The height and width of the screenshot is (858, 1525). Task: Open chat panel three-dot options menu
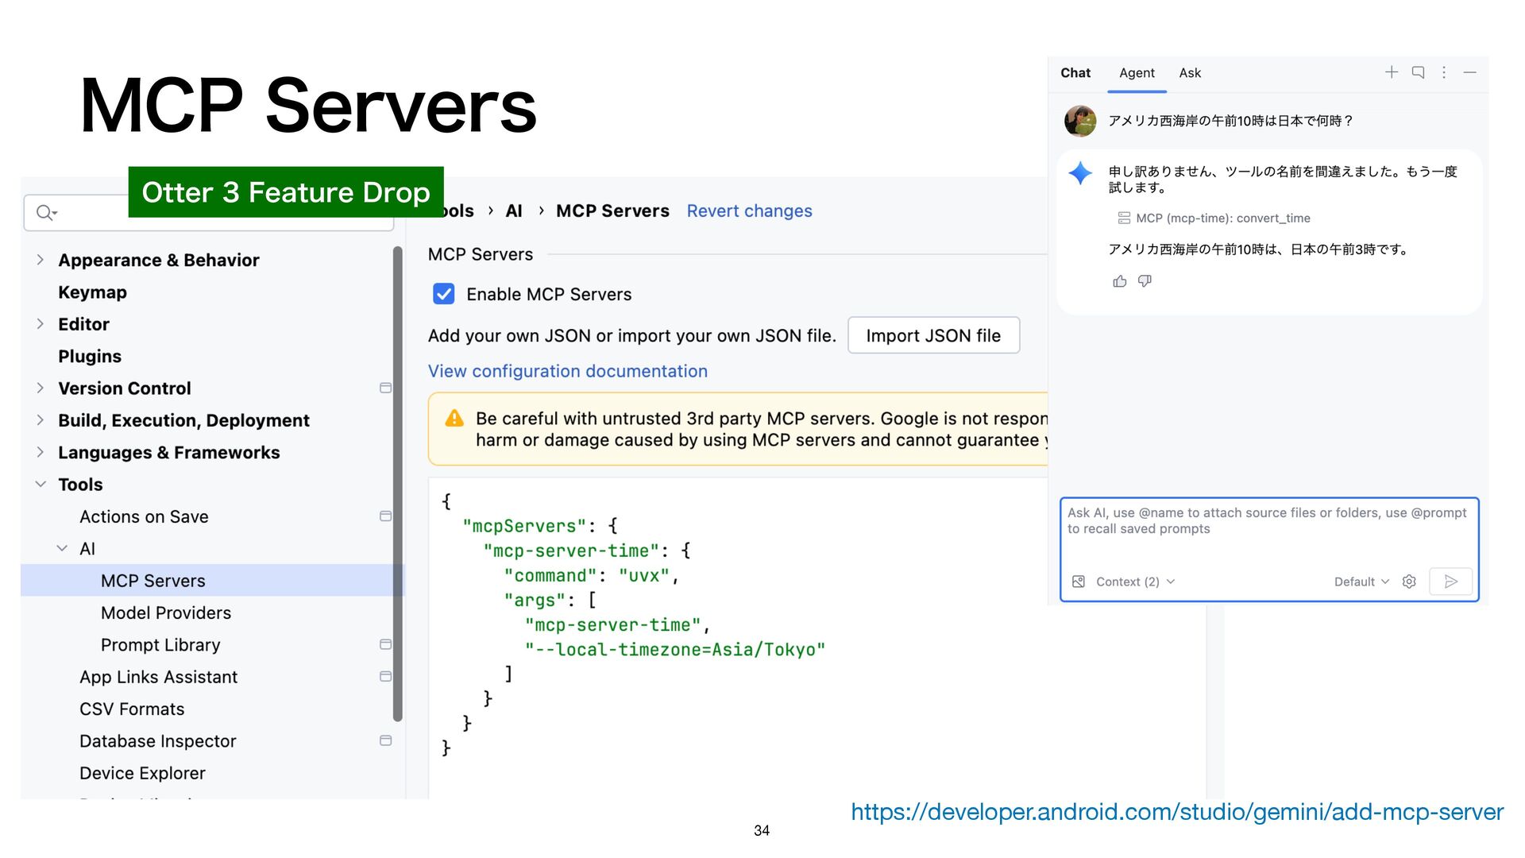pyautogui.click(x=1444, y=72)
